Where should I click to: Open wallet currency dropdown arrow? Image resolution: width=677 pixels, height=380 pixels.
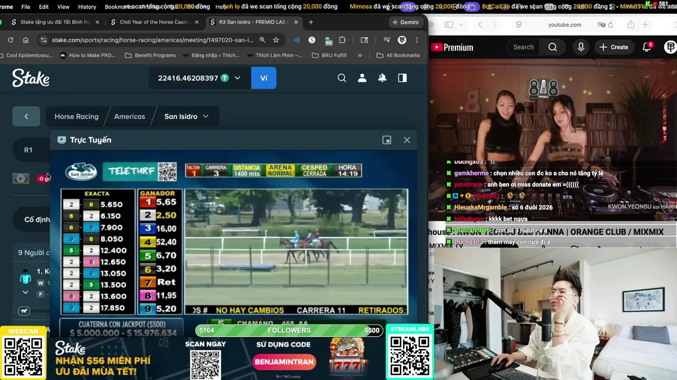tap(237, 78)
